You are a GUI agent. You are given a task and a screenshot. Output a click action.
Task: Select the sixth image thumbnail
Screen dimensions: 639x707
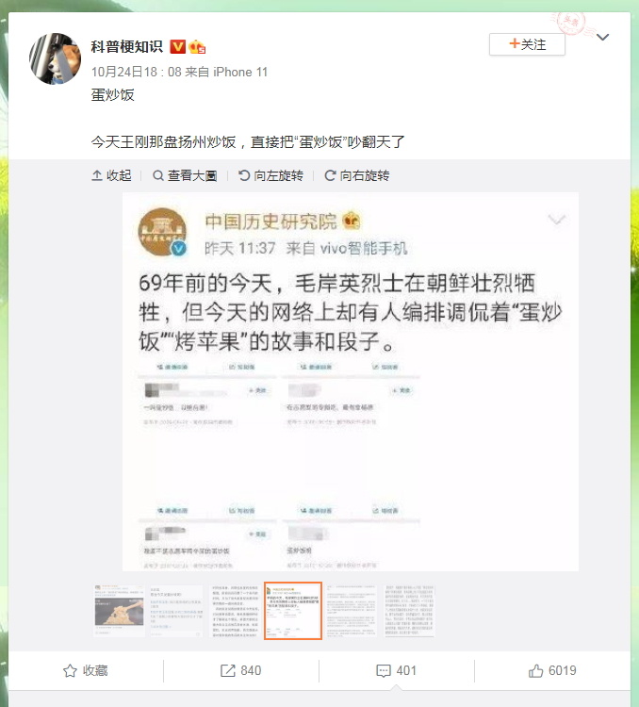pyautogui.click(x=409, y=611)
